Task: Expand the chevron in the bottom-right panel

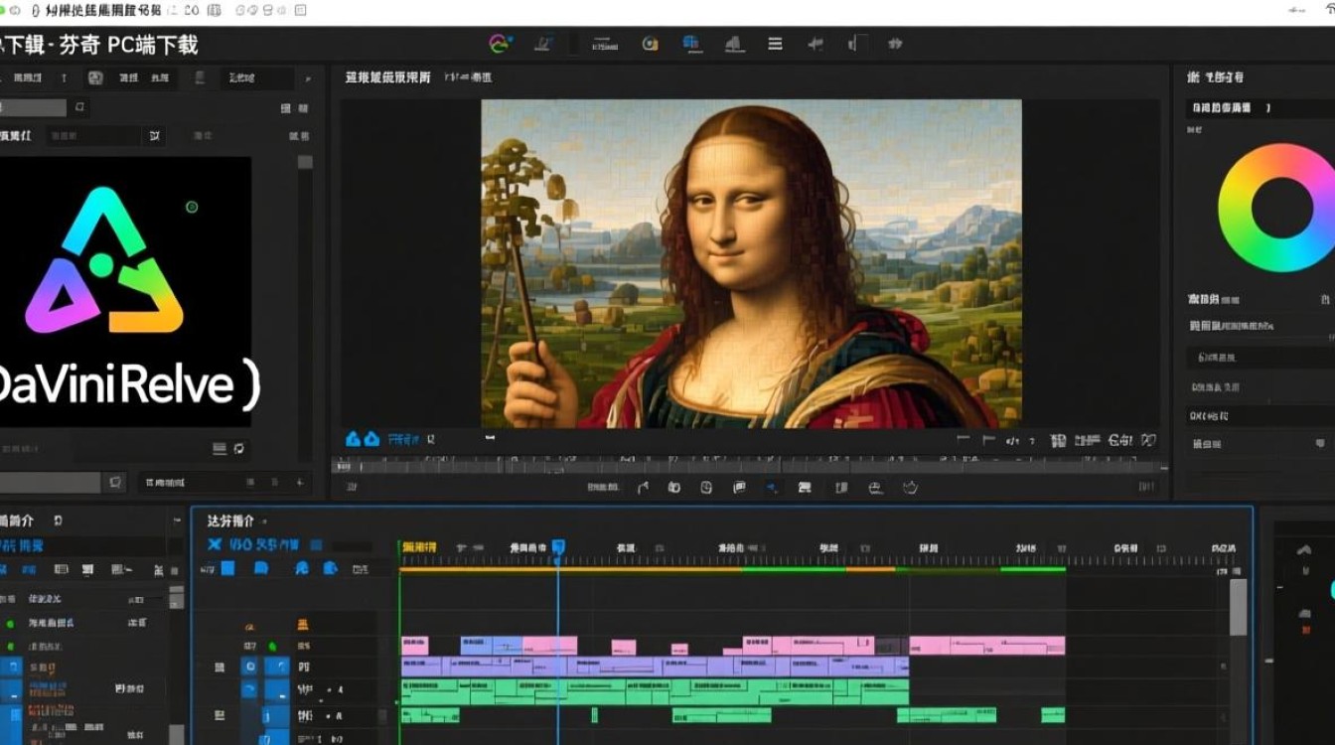Action: point(1304,549)
